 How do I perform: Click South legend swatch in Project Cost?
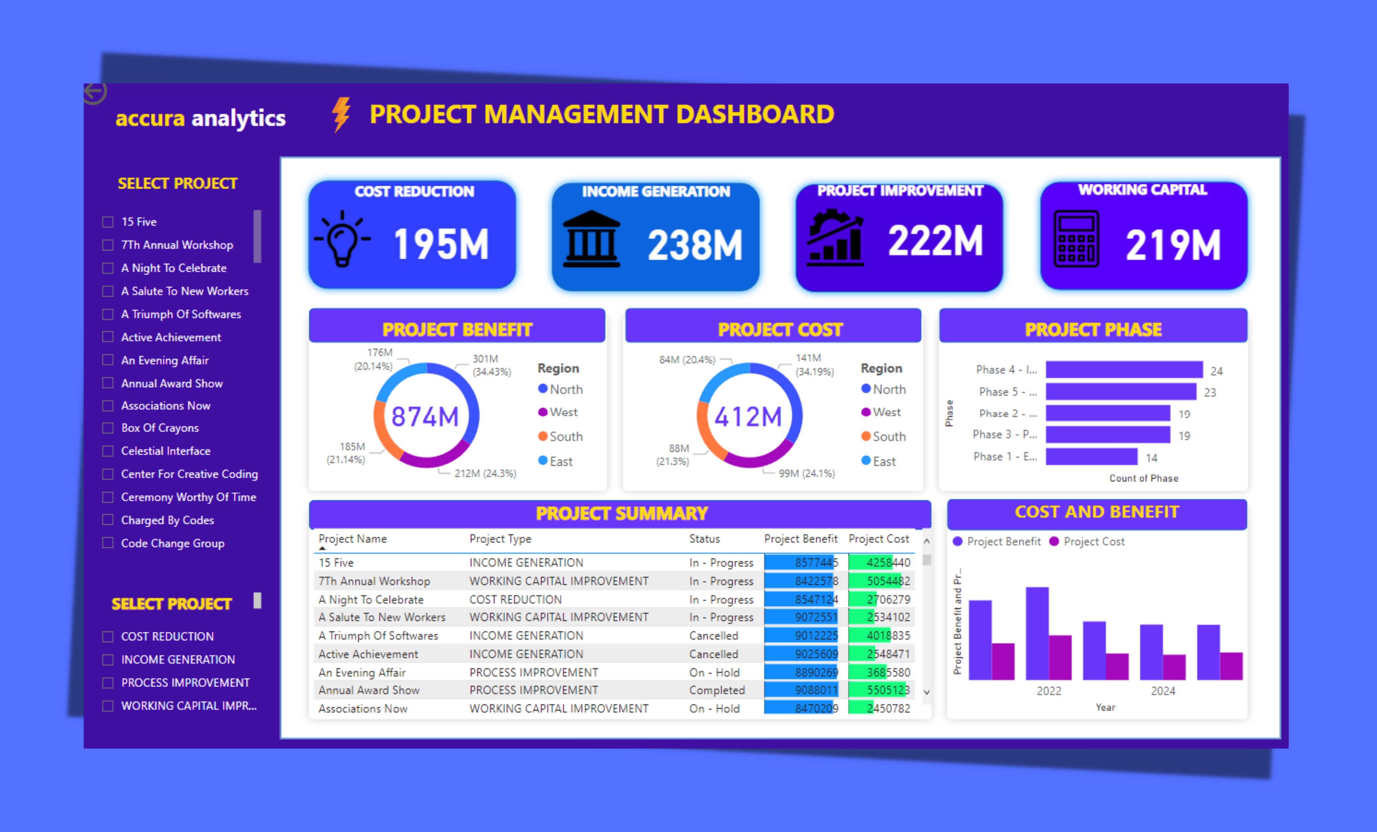point(866,436)
